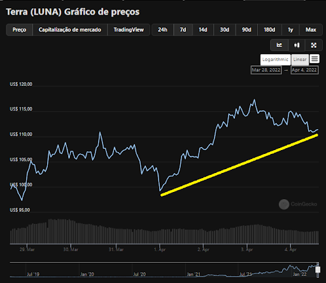The width and height of the screenshot is (326, 283).
Task: Enable the Linear scale
Action: pos(300,60)
